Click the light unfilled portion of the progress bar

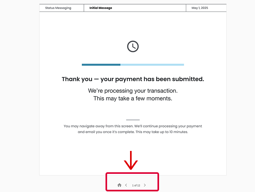click(152, 65)
